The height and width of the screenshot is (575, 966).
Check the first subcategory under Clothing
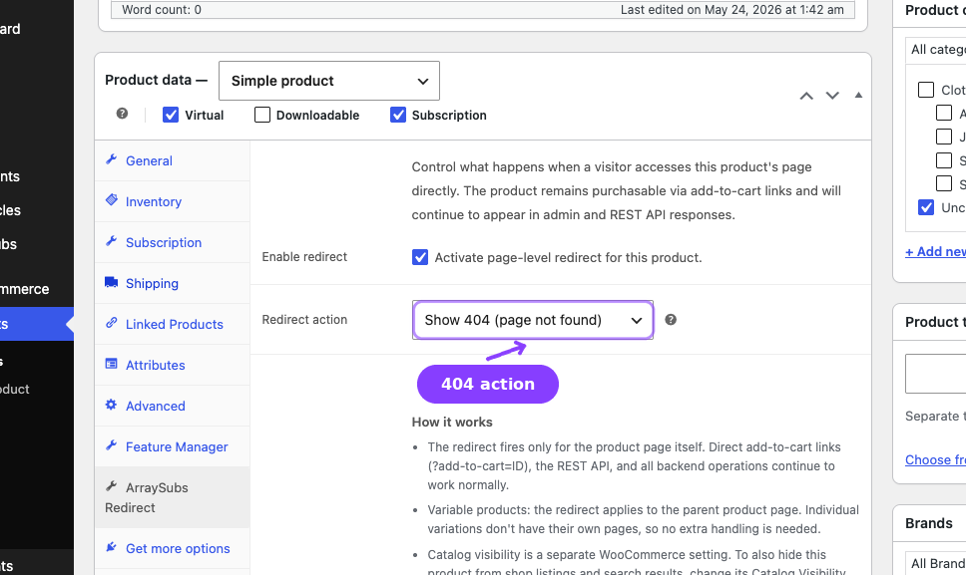(x=944, y=114)
